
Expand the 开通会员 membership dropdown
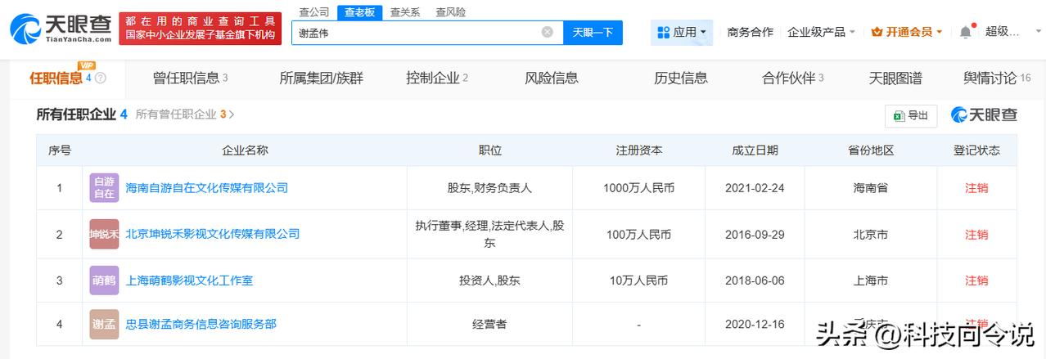tap(907, 32)
